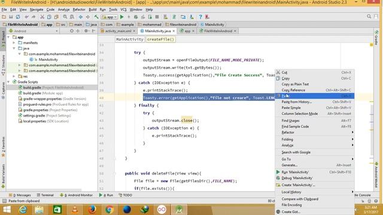Image resolution: width=383 pixels, height=215 pixels.
Task: Open the Terminal tool window
Action: pyautogui.click(x=45, y=195)
